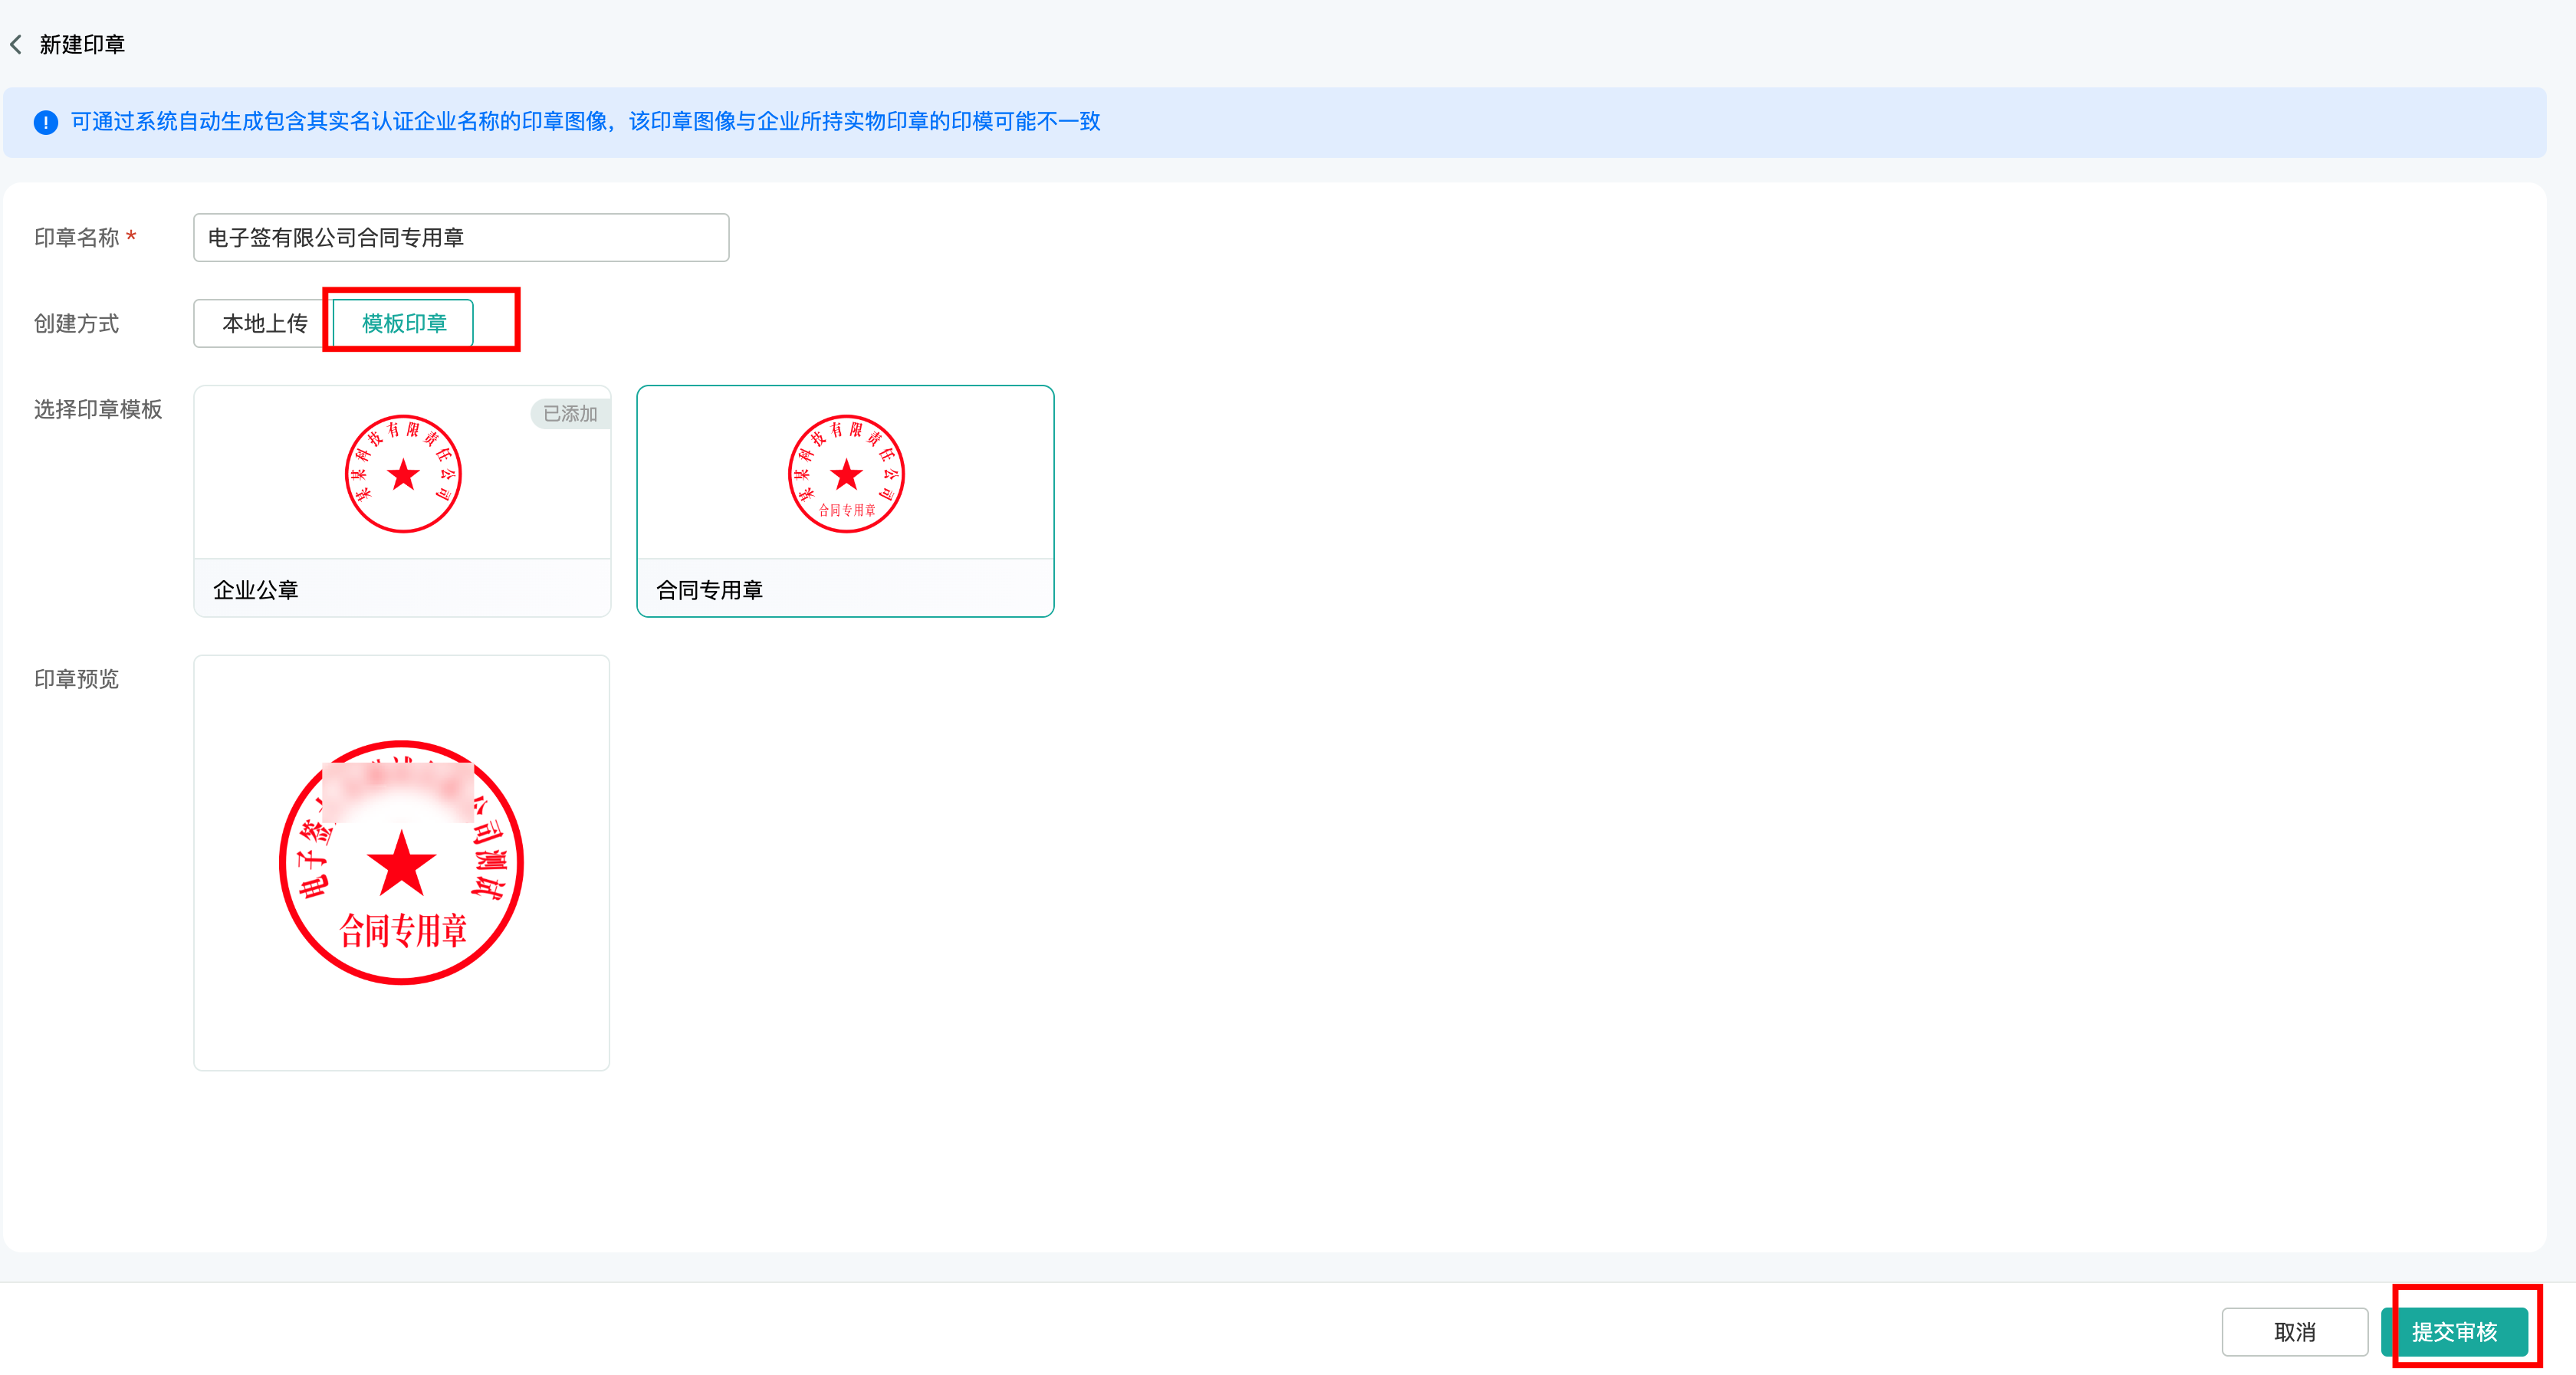Choose the 企业公章 seal template card
The width and height of the screenshot is (2576, 1375).
(402, 501)
